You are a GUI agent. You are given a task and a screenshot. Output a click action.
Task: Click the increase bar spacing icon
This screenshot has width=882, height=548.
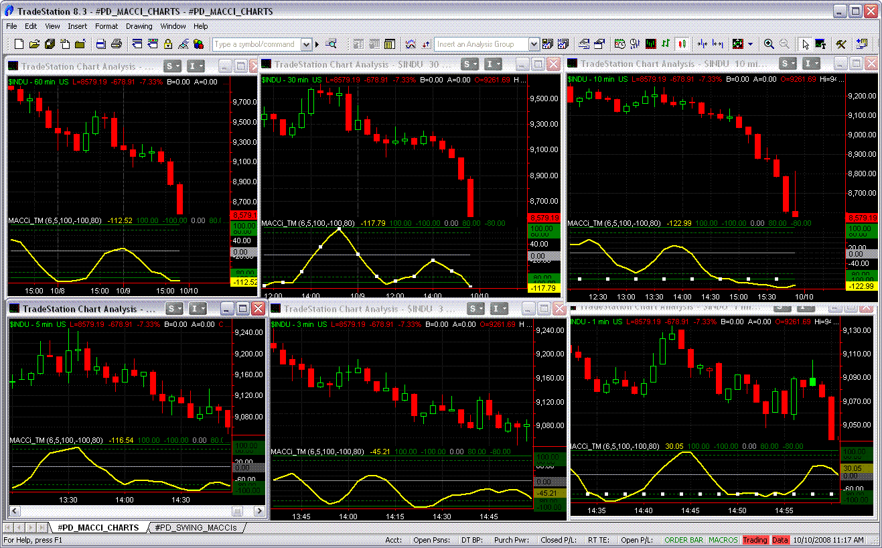[x=718, y=44]
